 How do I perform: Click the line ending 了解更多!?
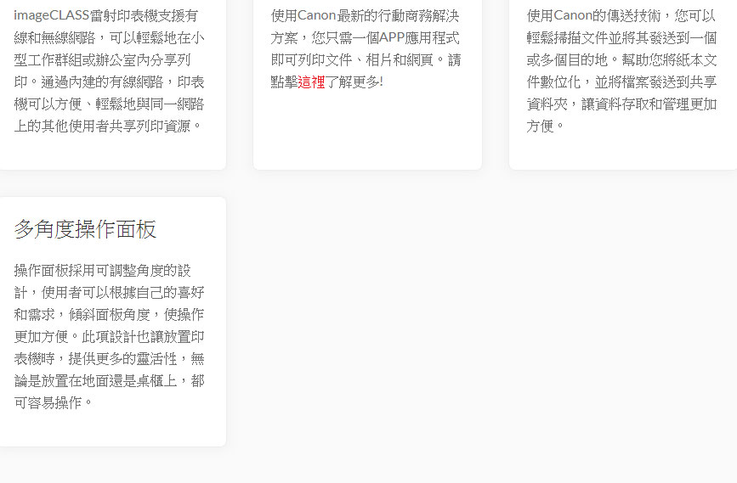pyautogui.click(x=326, y=82)
